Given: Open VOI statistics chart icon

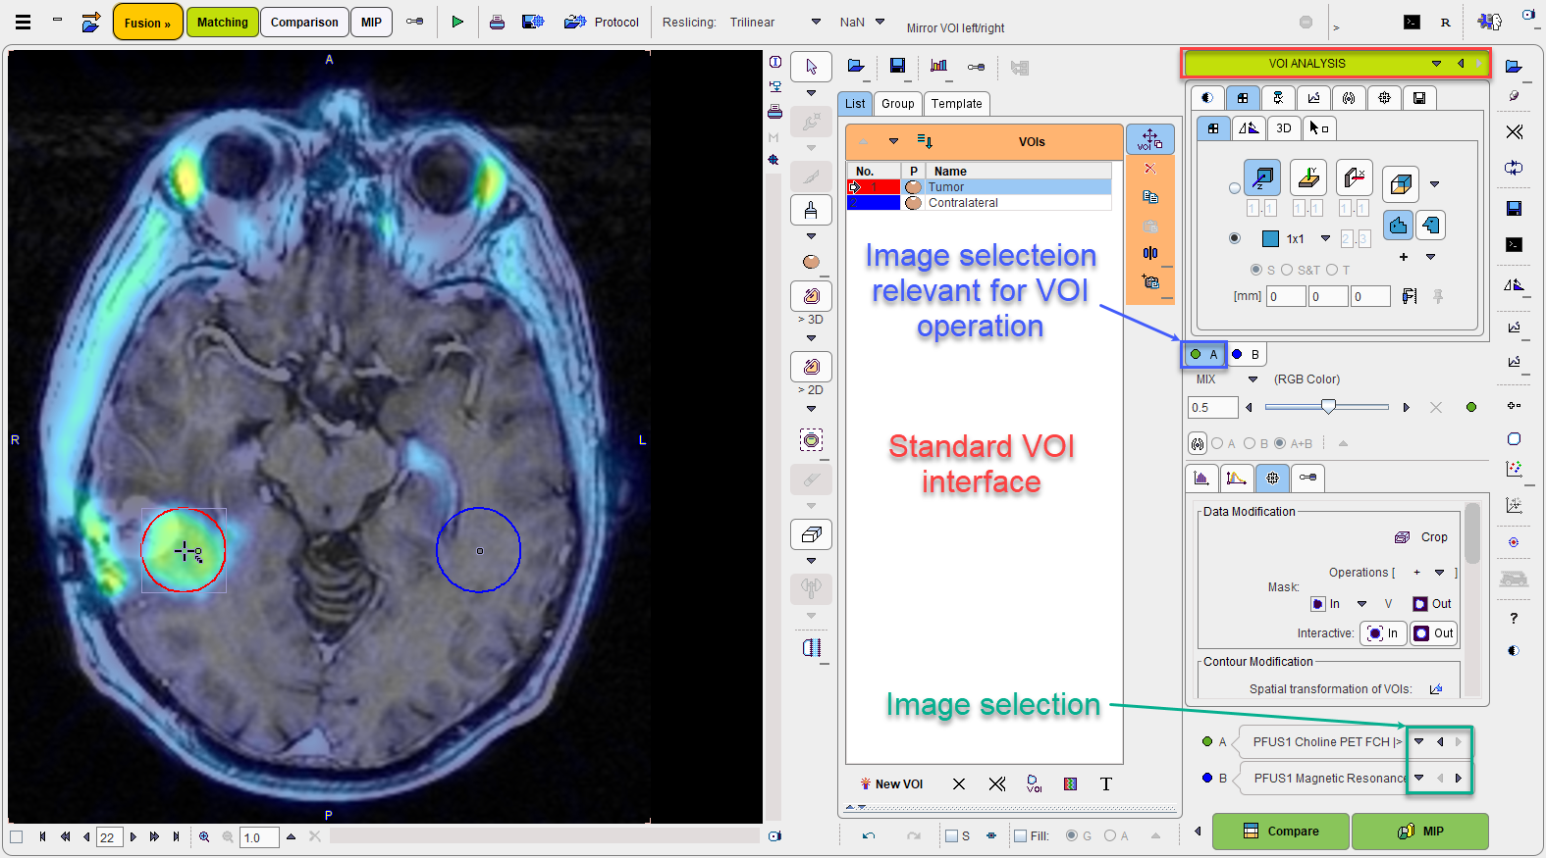Looking at the screenshot, I should (x=938, y=66).
